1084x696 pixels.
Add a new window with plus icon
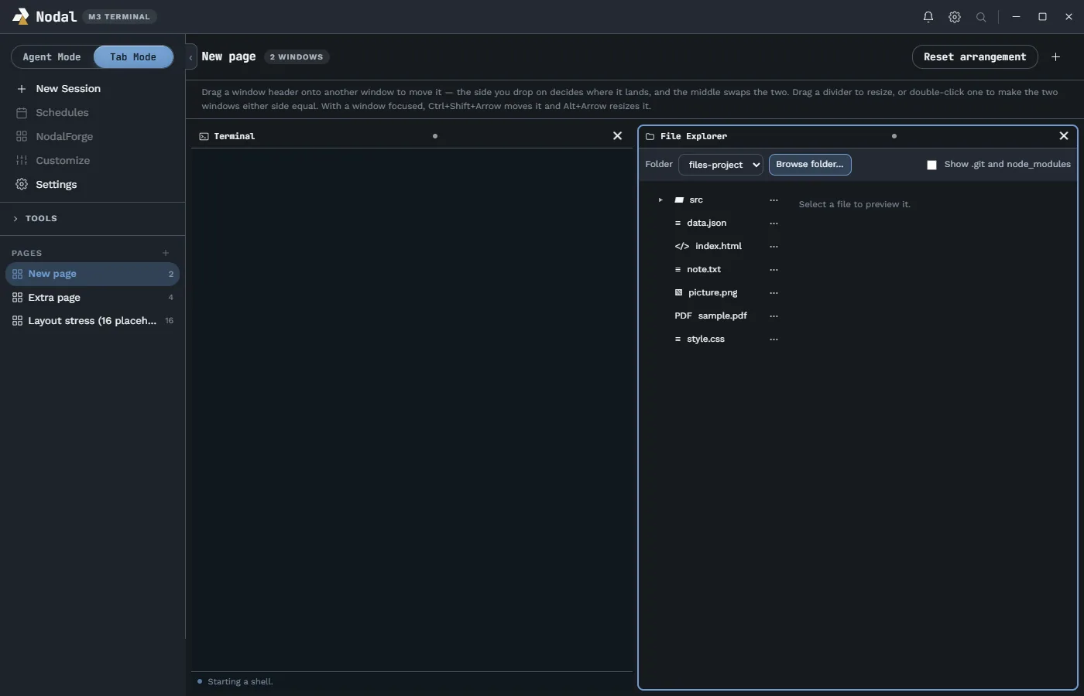coord(1055,57)
